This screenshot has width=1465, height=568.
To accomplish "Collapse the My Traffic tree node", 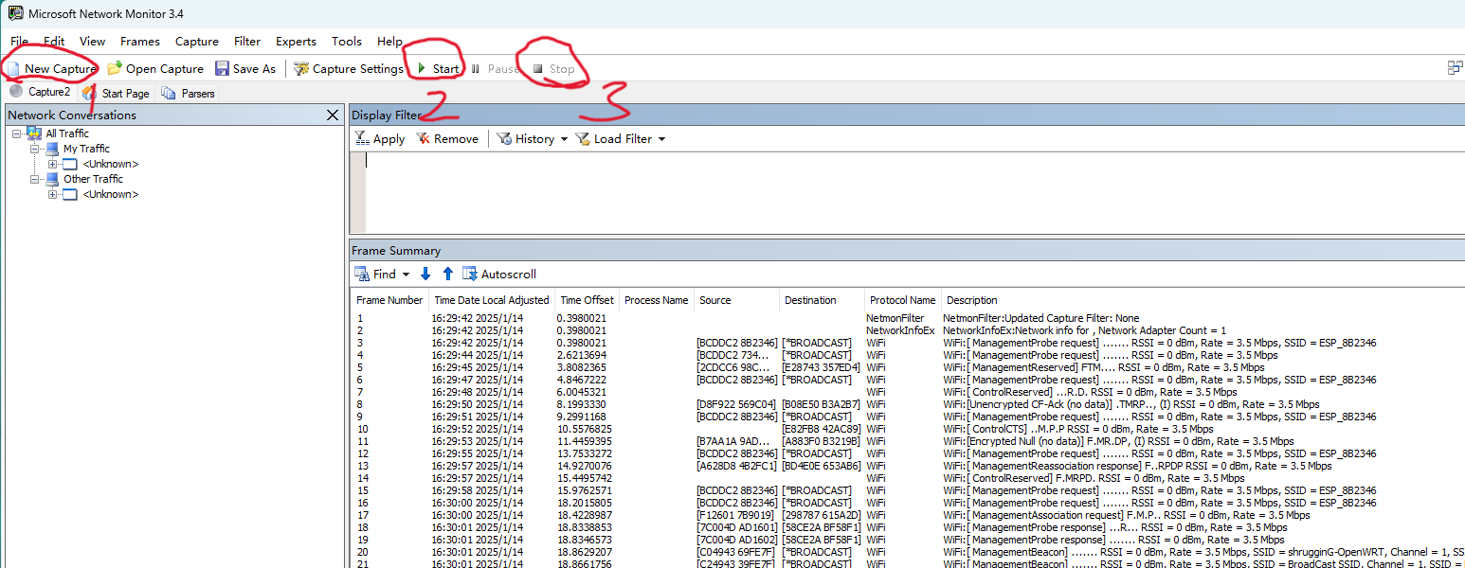I will click(35, 149).
